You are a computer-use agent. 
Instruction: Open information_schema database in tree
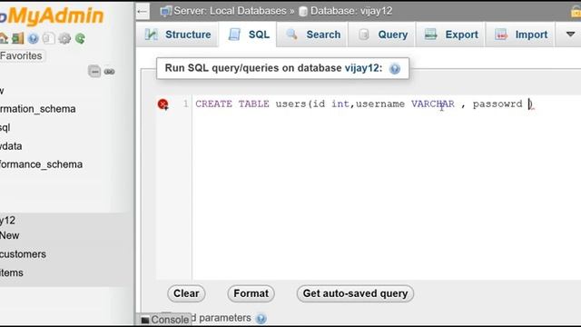coord(38,109)
